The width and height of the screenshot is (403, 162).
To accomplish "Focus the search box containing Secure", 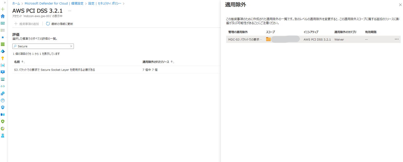I will tap(43, 46).
